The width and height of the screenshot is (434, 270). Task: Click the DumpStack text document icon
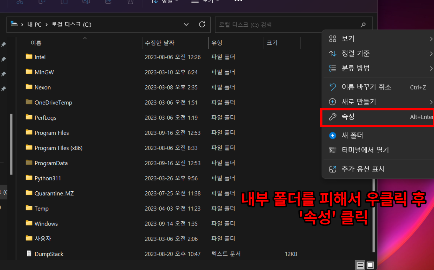[x=29, y=254]
